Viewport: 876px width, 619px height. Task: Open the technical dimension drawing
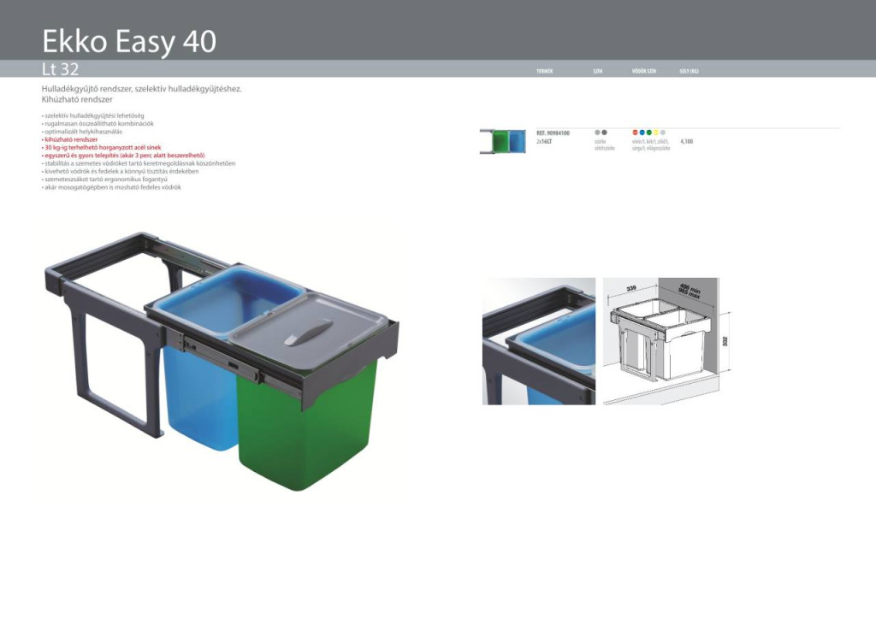point(661,341)
